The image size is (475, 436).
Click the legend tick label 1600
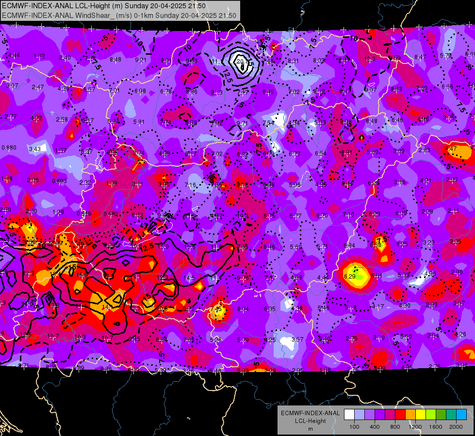[436, 427]
